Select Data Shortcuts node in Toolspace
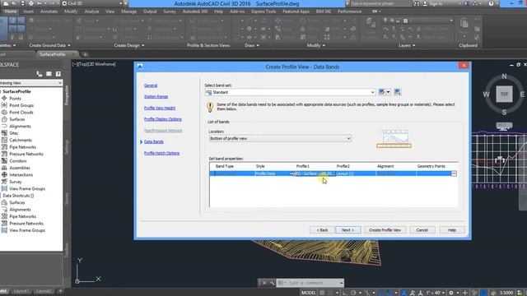This screenshot has height=296, width=527. click(18, 196)
